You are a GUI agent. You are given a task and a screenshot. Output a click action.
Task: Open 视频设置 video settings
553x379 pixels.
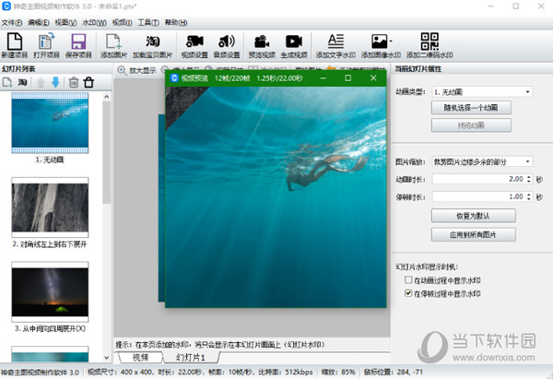(x=194, y=45)
